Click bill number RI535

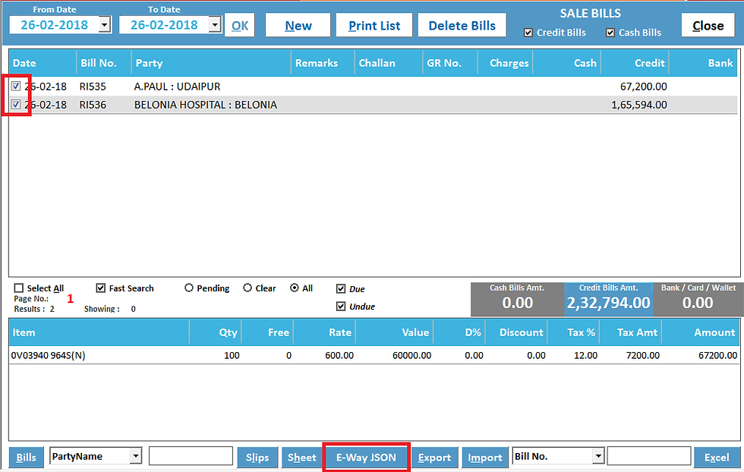[93, 87]
